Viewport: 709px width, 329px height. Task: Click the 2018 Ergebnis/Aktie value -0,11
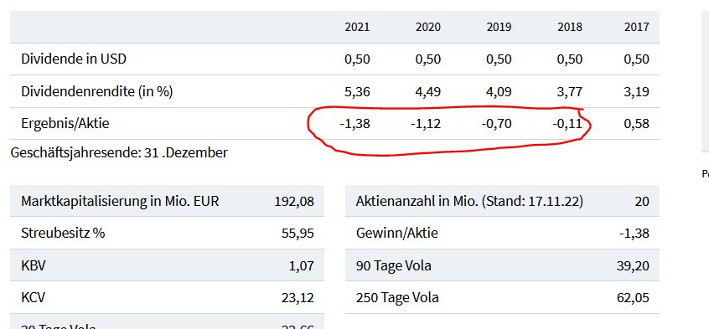coord(567,124)
